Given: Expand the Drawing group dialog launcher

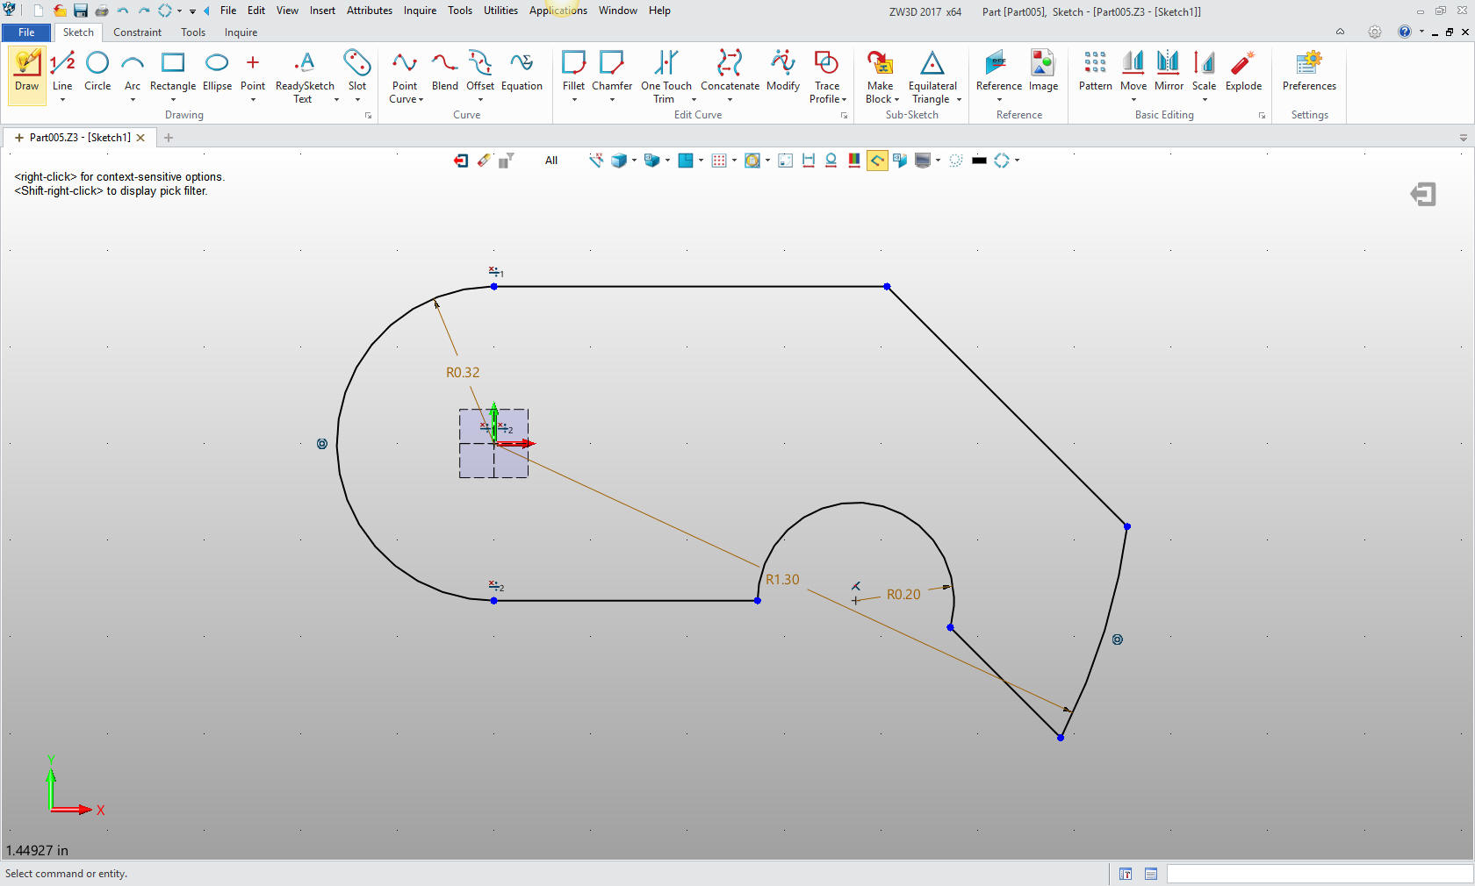Looking at the screenshot, I should [x=369, y=116].
